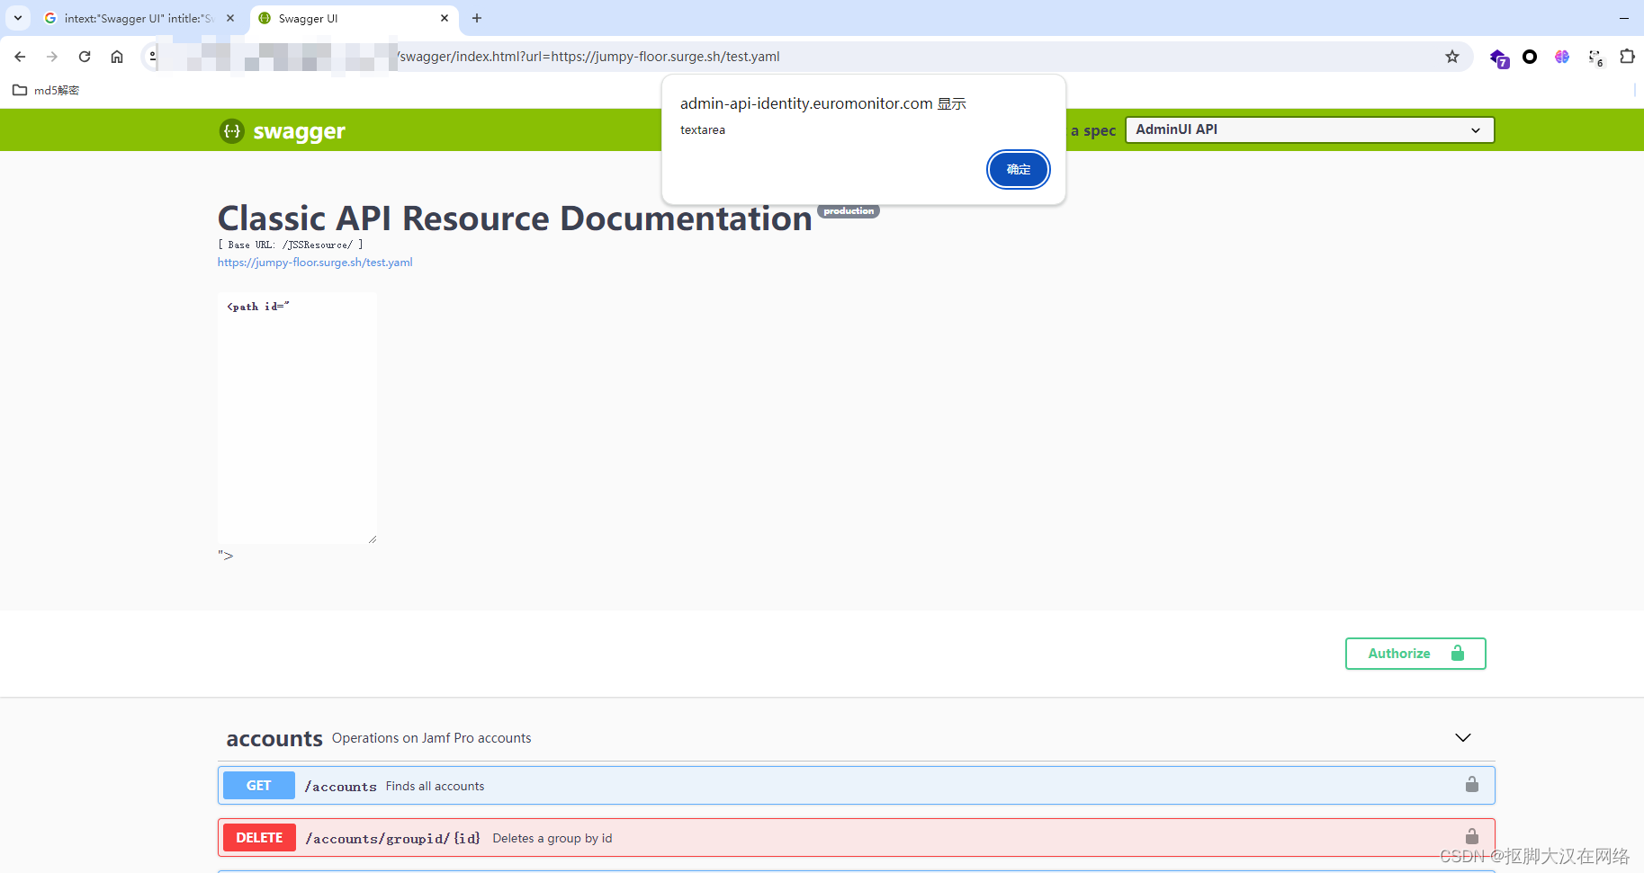
Task: Collapse the accounts section chevron
Action: 1463,738
